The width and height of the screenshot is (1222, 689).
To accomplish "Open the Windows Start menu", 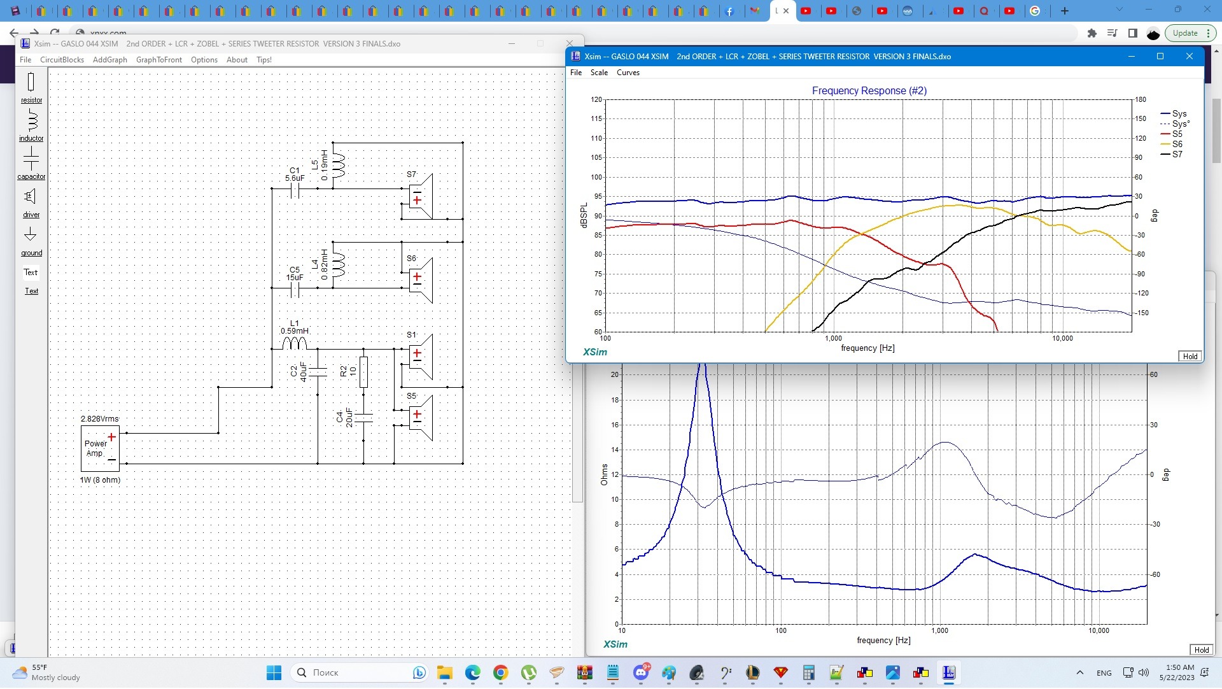I will 274,672.
